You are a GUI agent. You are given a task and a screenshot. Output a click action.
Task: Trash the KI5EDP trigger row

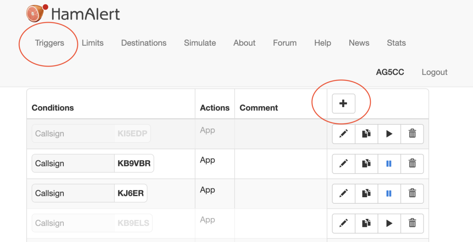[412, 134]
